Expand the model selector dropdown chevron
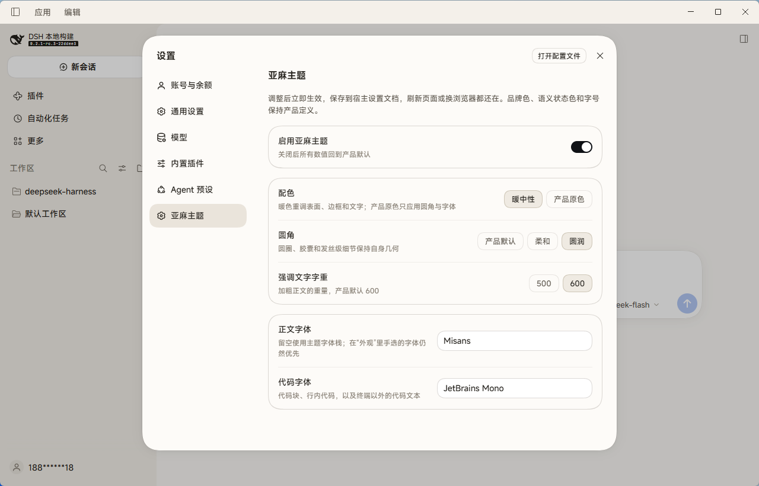This screenshot has height=486, width=759. point(656,305)
